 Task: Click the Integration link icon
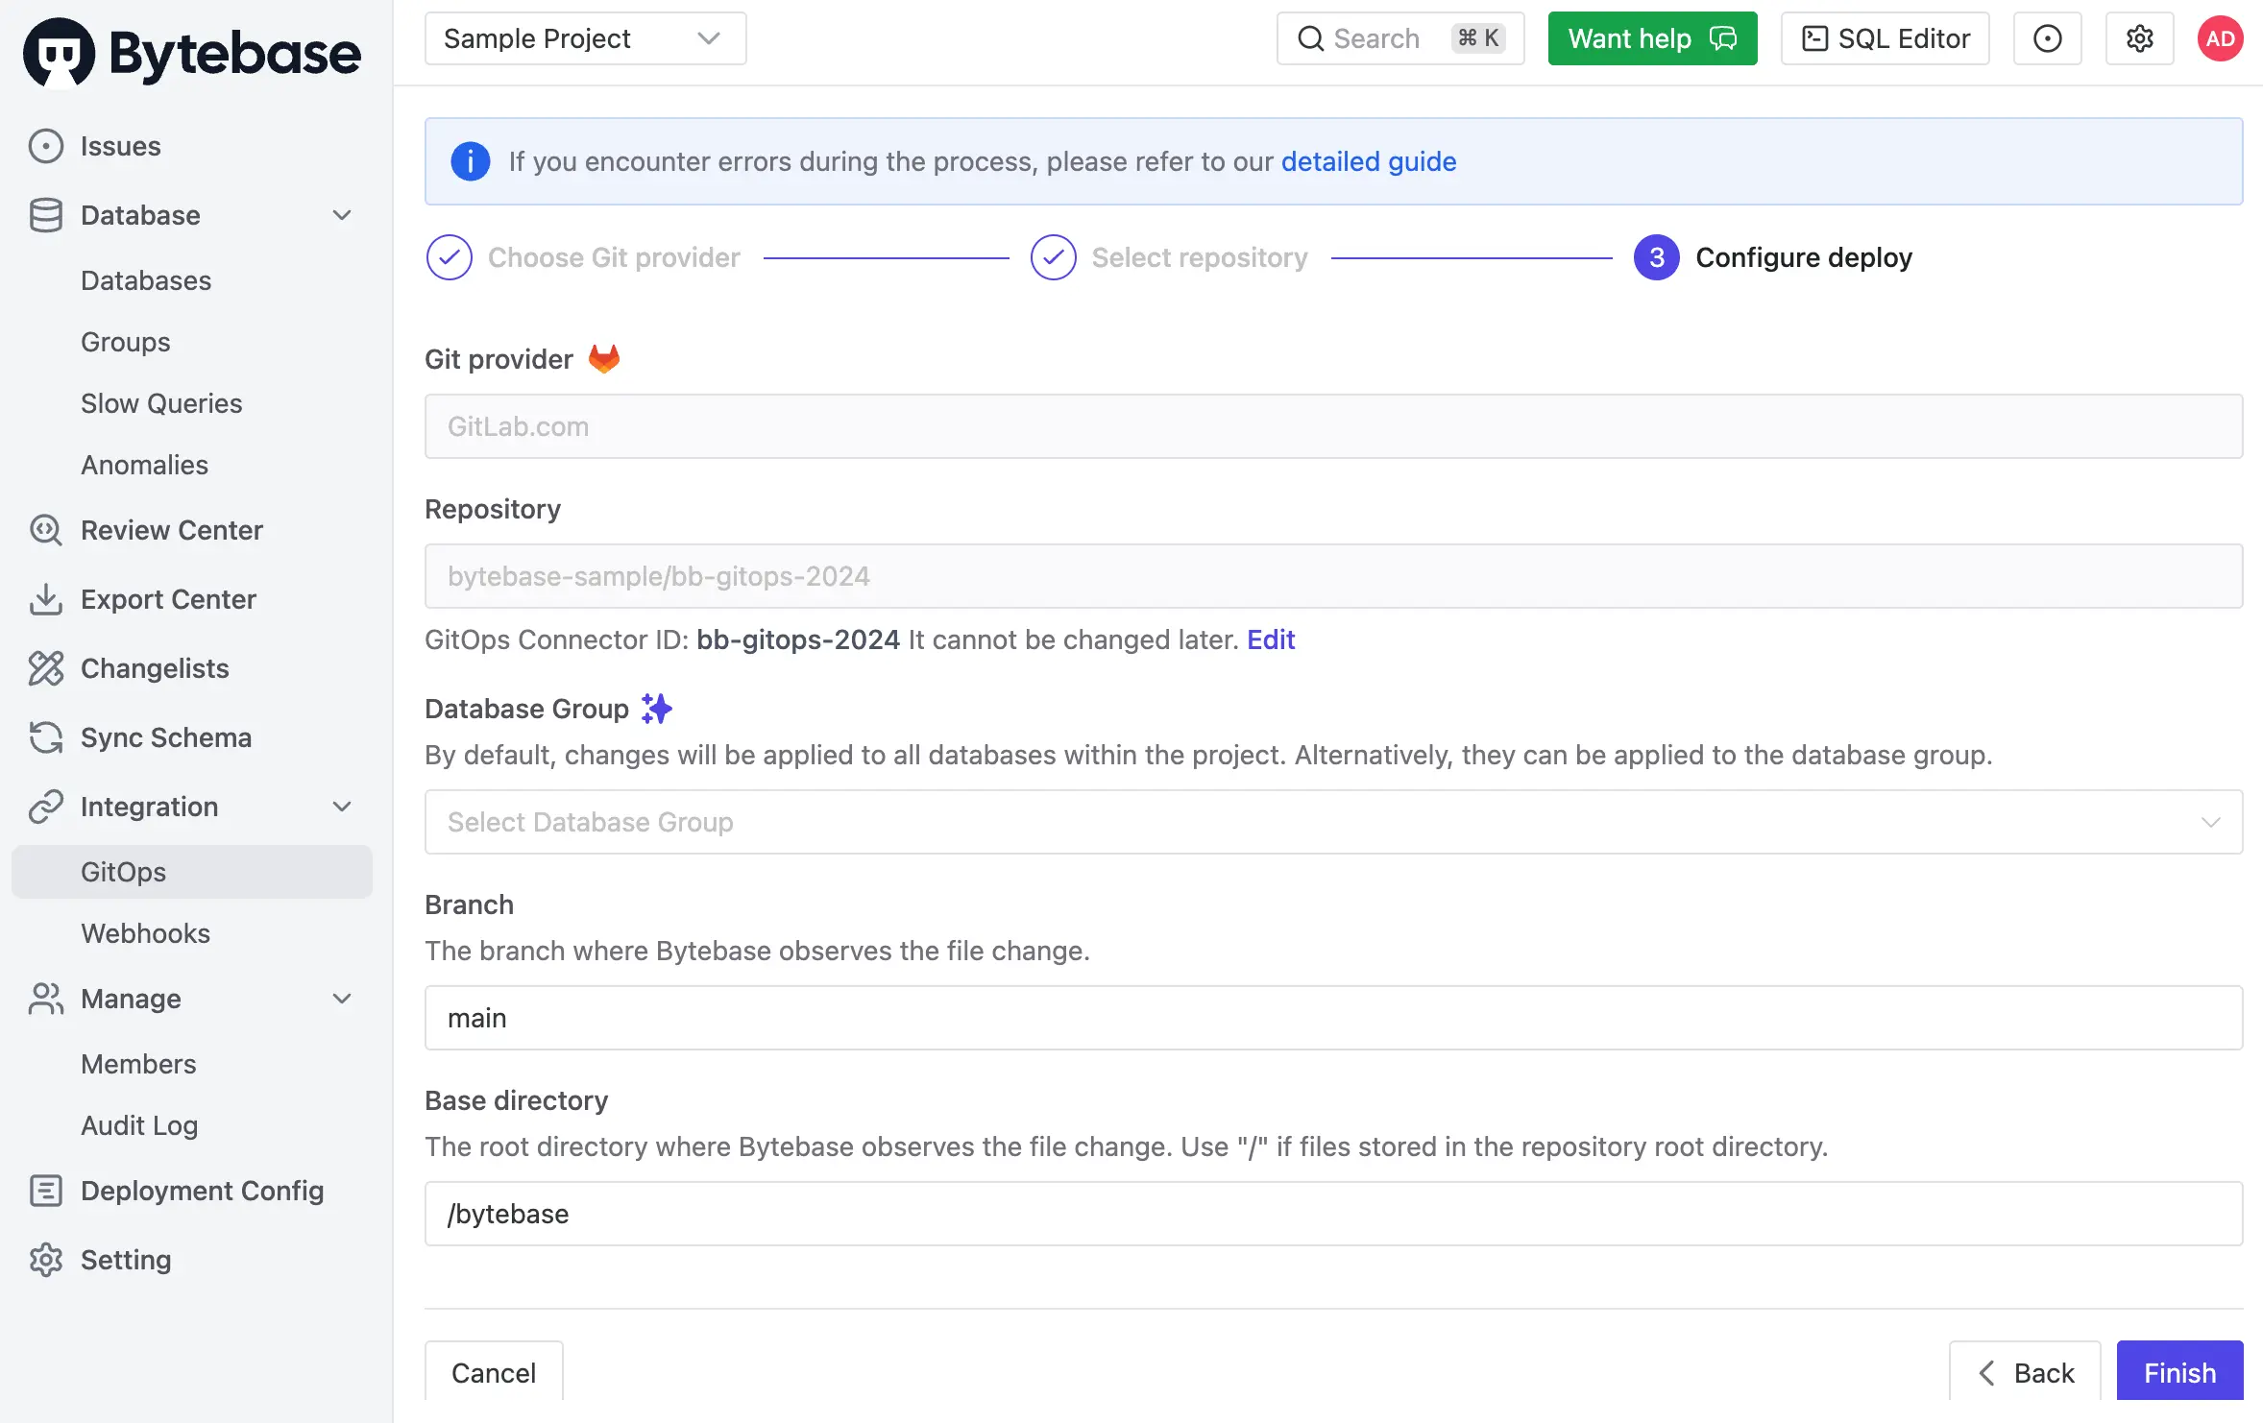tap(45, 807)
